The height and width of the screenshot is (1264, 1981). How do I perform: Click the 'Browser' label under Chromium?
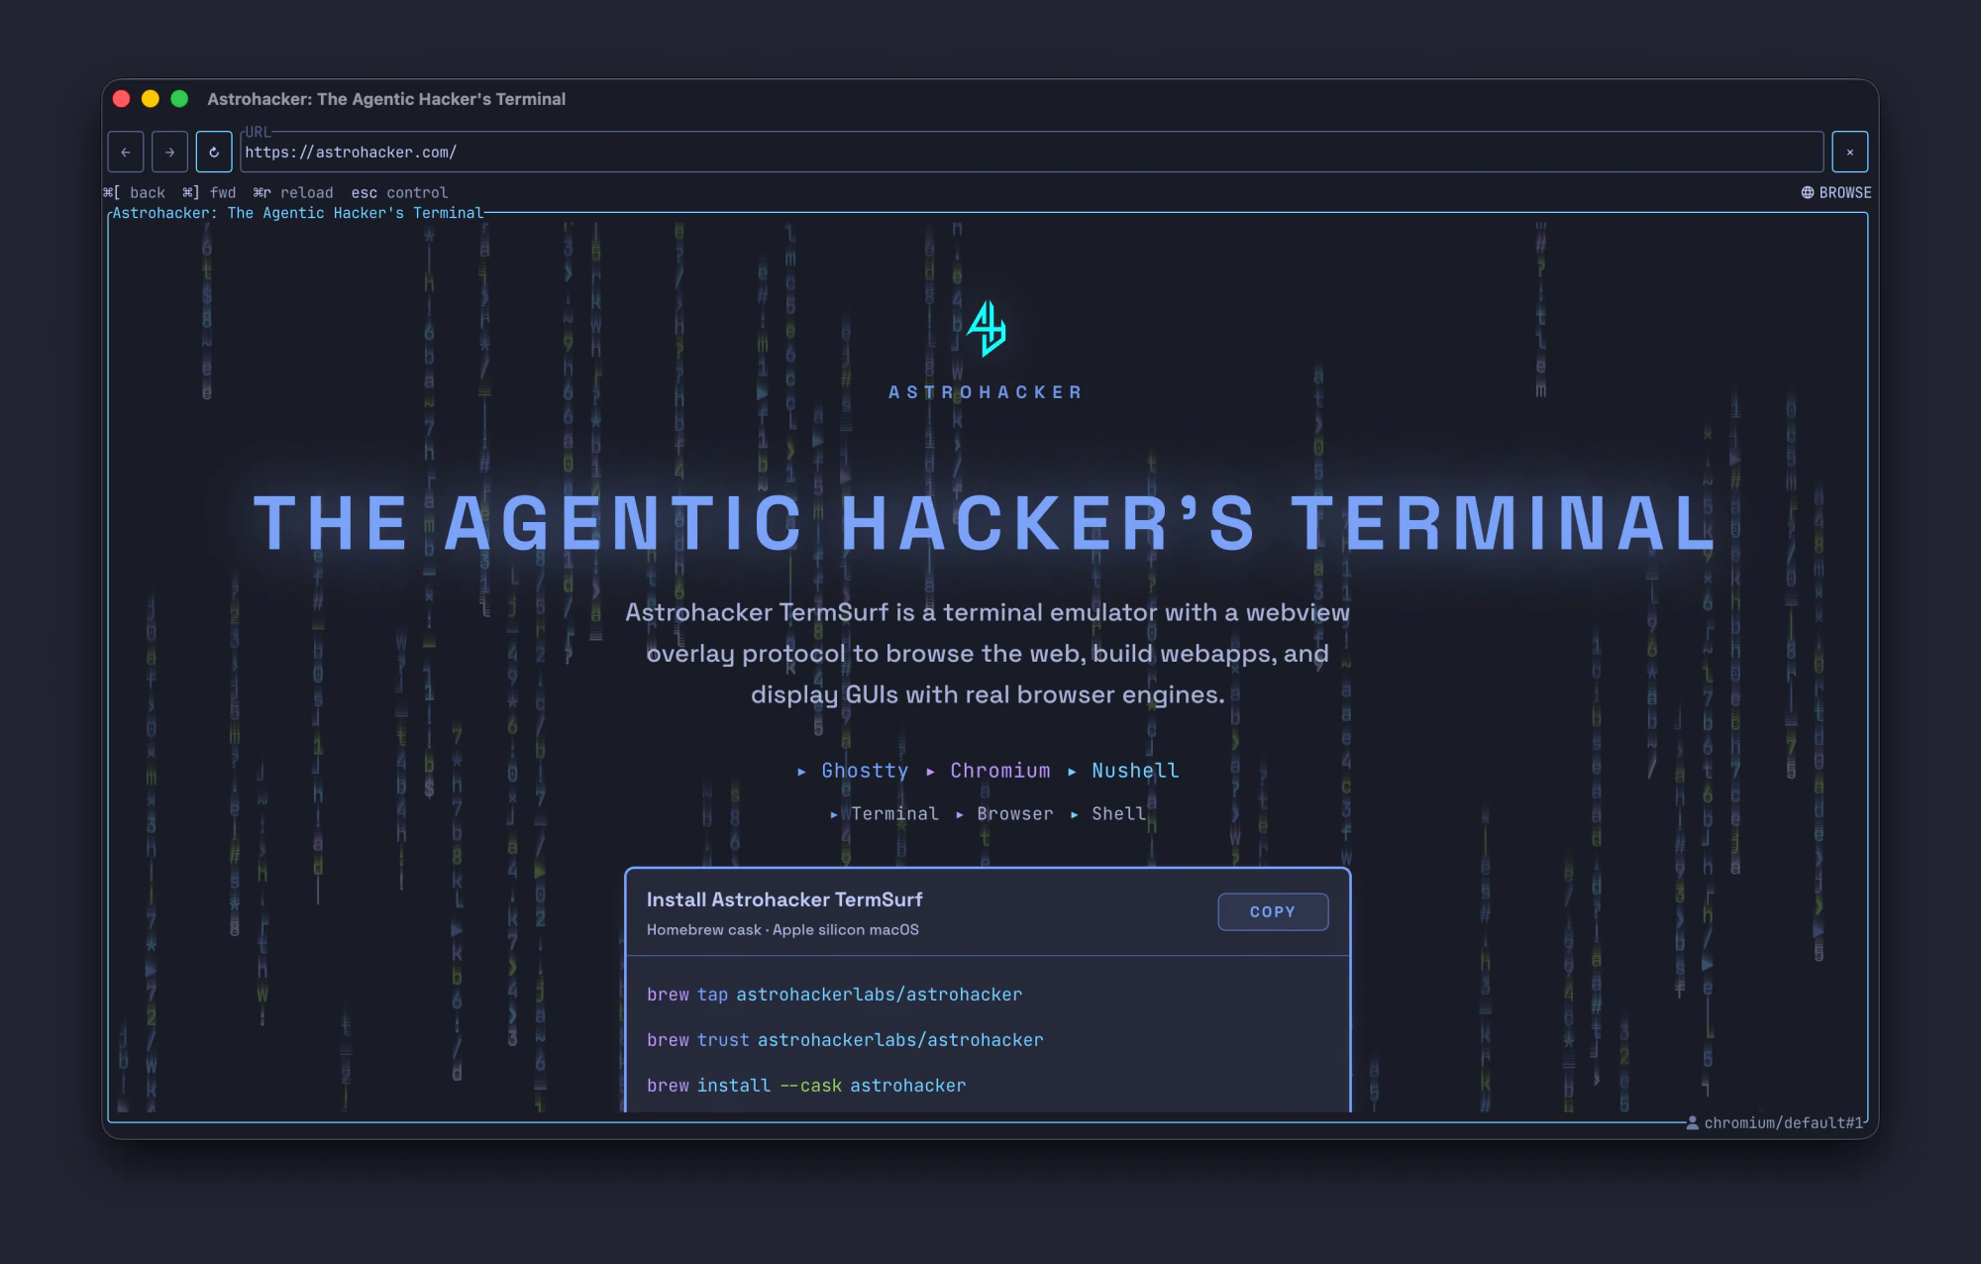pyautogui.click(x=1015, y=814)
